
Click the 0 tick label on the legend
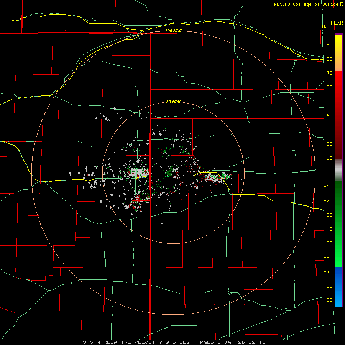331,172
